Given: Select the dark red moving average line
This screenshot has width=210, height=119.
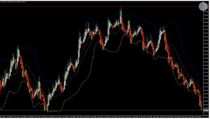Looking at the screenshot, I should (174, 56).
